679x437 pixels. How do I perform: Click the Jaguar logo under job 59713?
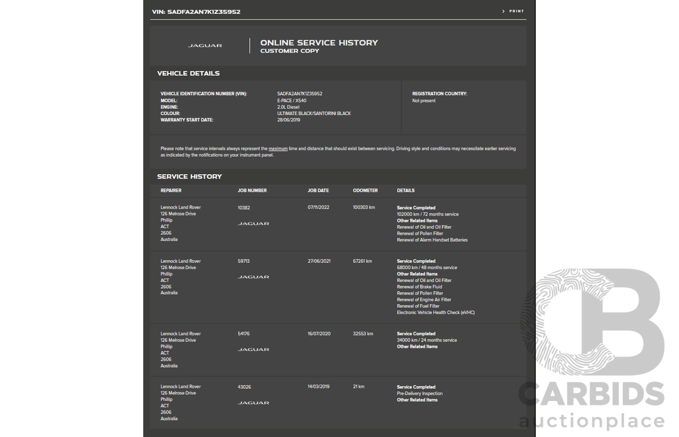pyautogui.click(x=254, y=277)
